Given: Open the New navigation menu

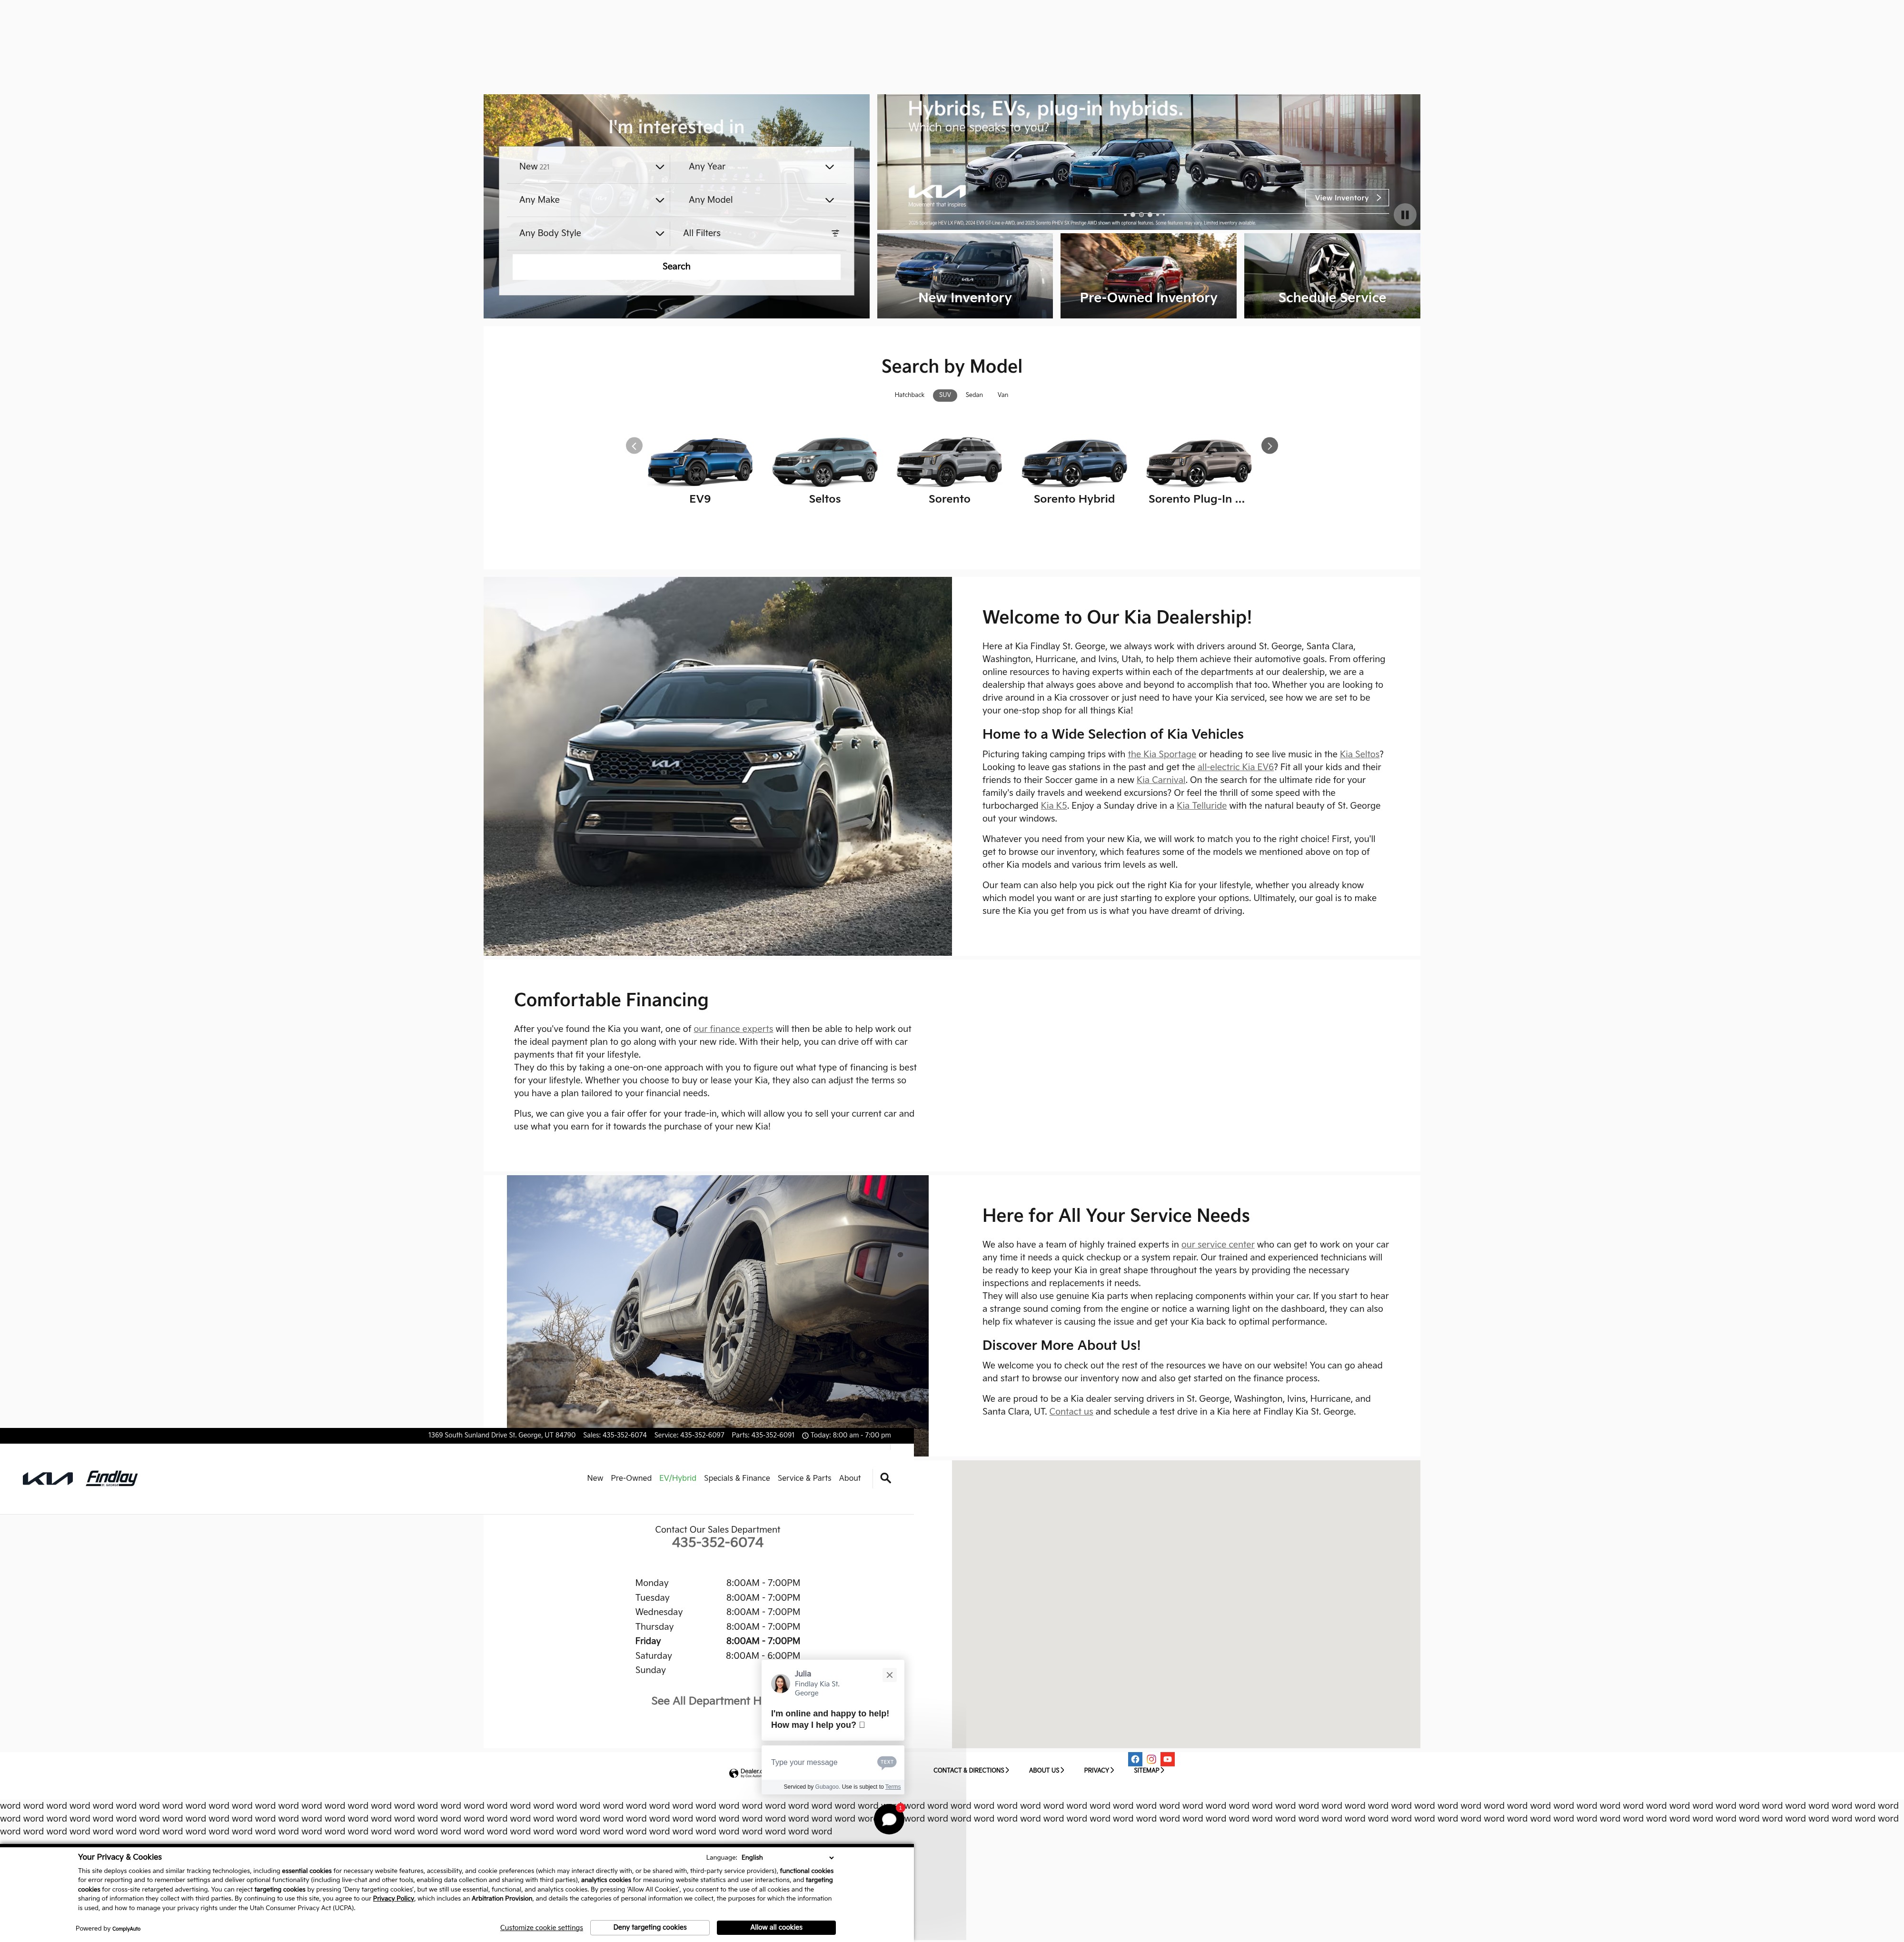Looking at the screenshot, I should pos(595,1478).
